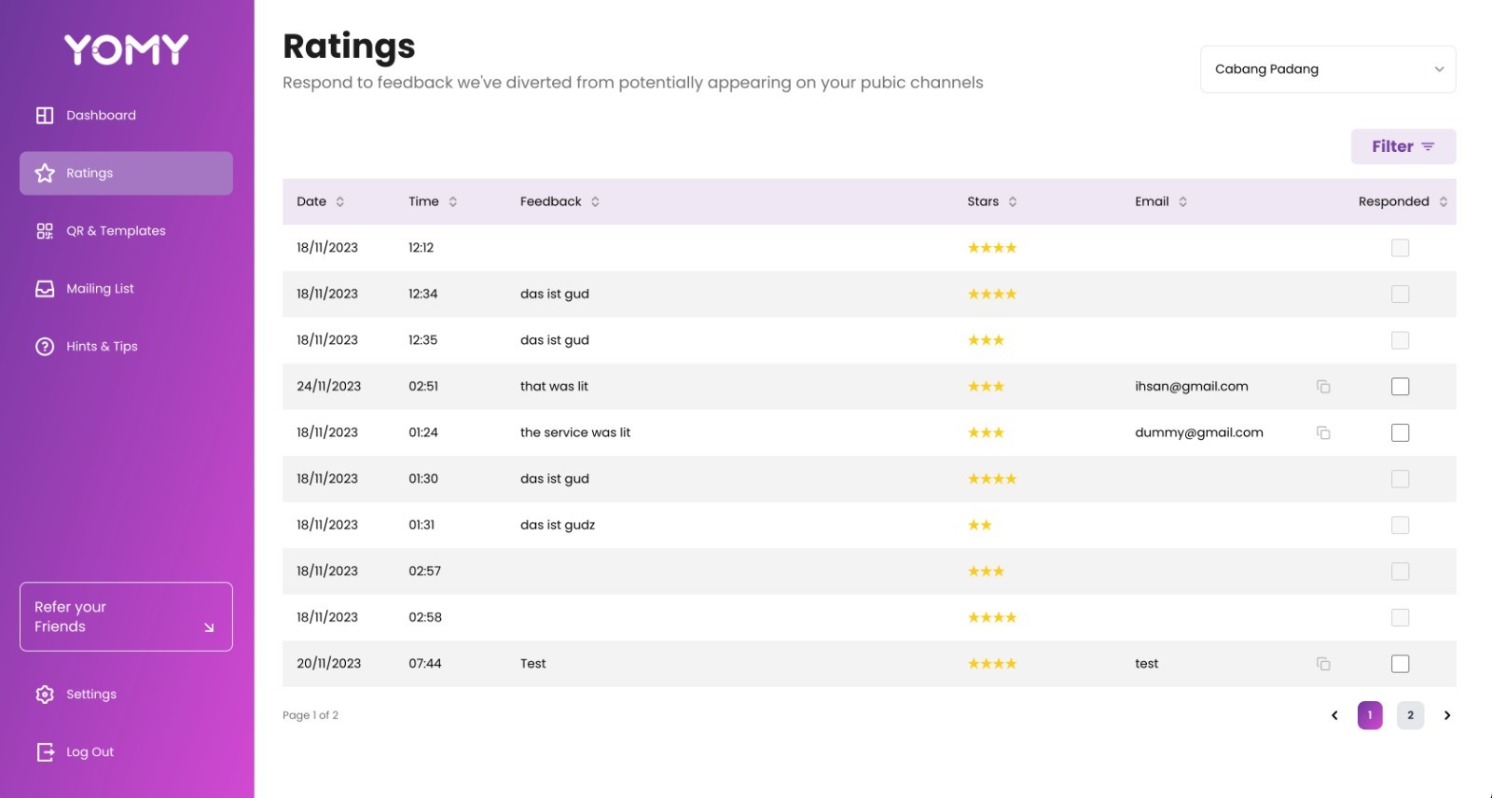
Task: Sort by Feedback column arrows
Action: pyautogui.click(x=595, y=201)
